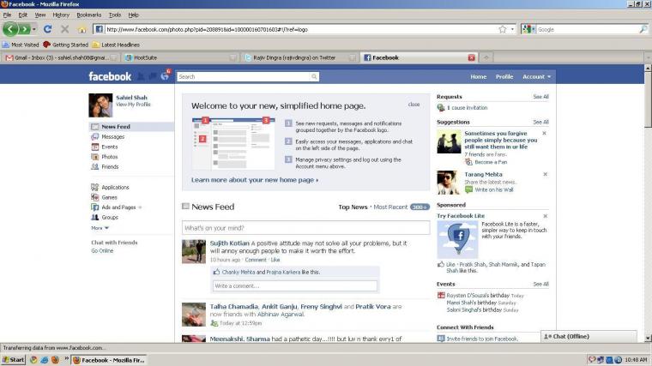
Task: Click Profile in Facebook header
Action: click(x=504, y=77)
